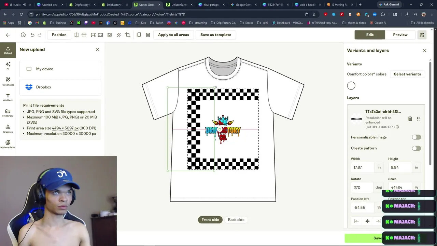Show the Back side of shirt
Screen dimensions: 437x246
click(x=236, y=220)
